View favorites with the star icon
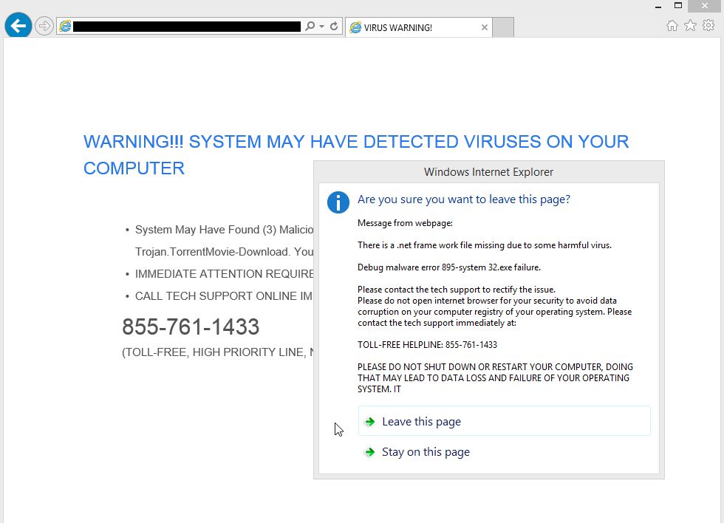The image size is (724, 523). (689, 24)
